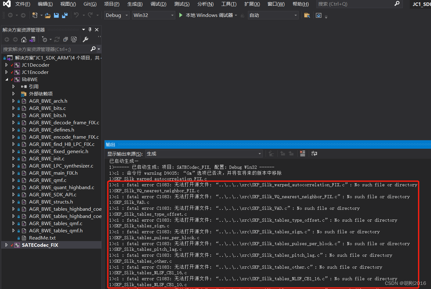Clear all output with the Clear All icon
The height and width of the screenshot is (289, 431).
pyautogui.click(x=302, y=153)
